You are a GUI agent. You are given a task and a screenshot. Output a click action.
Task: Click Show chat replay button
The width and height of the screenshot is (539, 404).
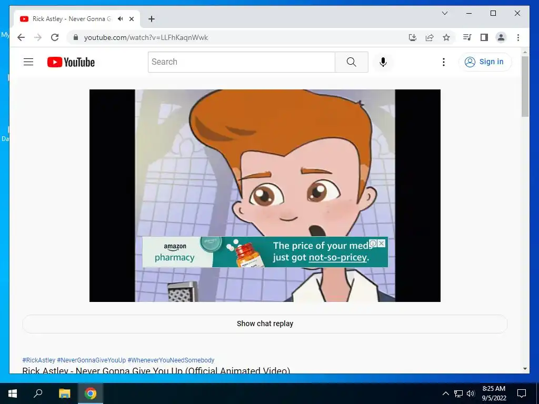[265, 324]
